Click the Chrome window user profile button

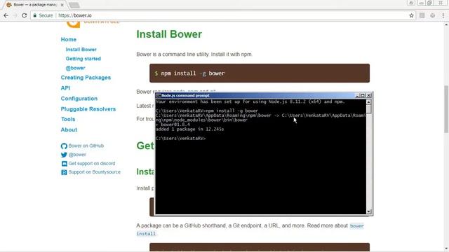tap(411, 3)
